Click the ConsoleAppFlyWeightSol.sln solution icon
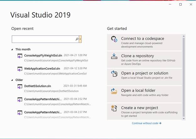 pos(20,56)
